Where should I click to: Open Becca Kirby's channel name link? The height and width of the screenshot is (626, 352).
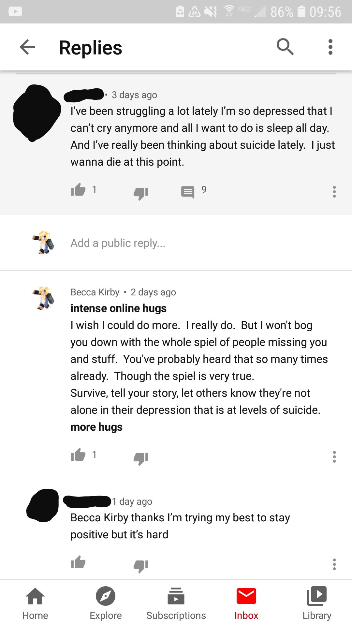point(95,292)
